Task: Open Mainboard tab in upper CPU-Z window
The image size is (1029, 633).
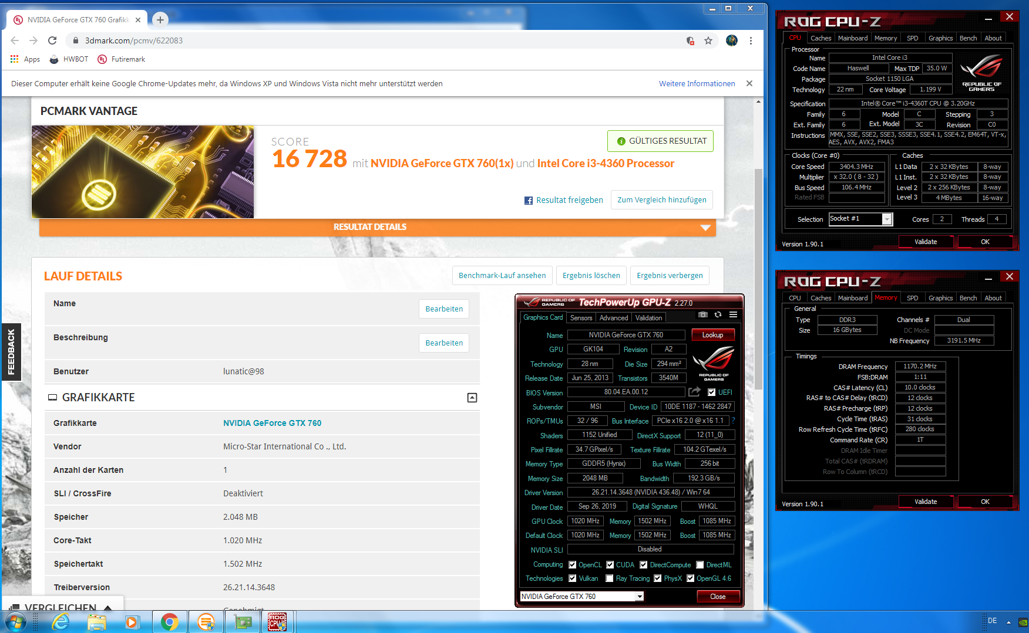Action: tap(852, 38)
